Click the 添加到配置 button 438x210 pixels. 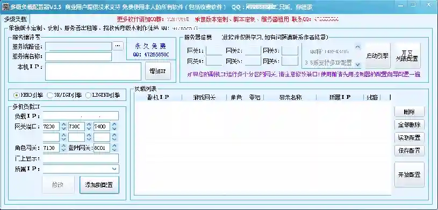click(99, 185)
